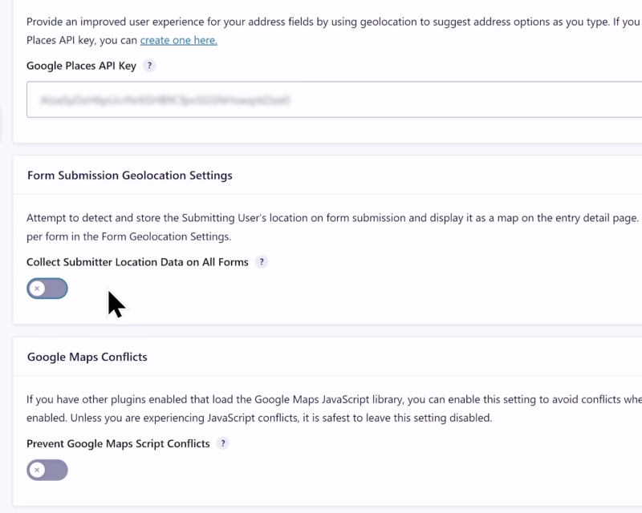This screenshot has height=513, width=642.
Task: Select the Form Submission Geolocation Settings heading
Action: click(x=129, y=175)
